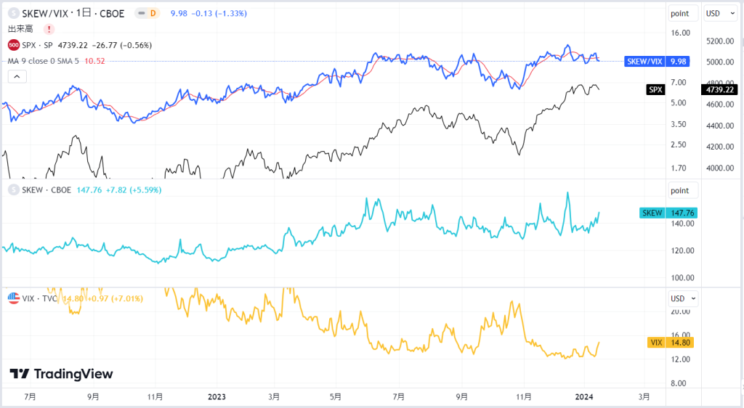Screen dimensions: 744x408
Task: Click the 2024 label on time axis
Action: tap(584, 396)
